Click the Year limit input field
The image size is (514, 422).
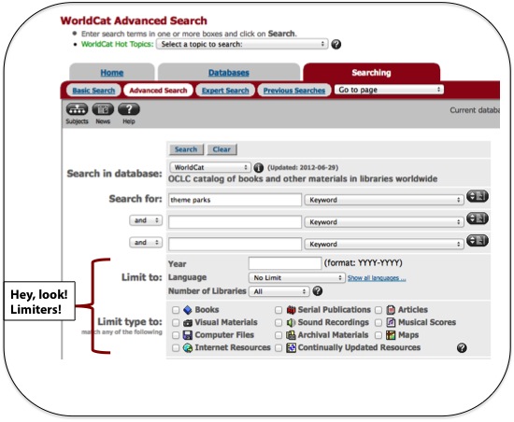285,263
